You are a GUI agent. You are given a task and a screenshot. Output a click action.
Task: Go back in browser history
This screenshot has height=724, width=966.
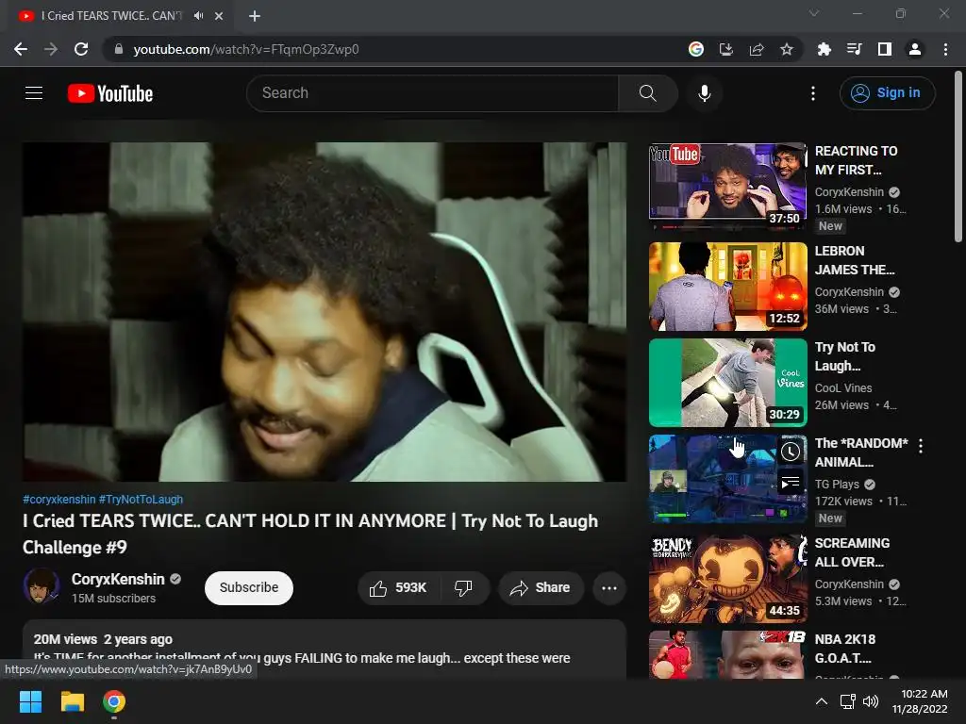pos(21,49)
